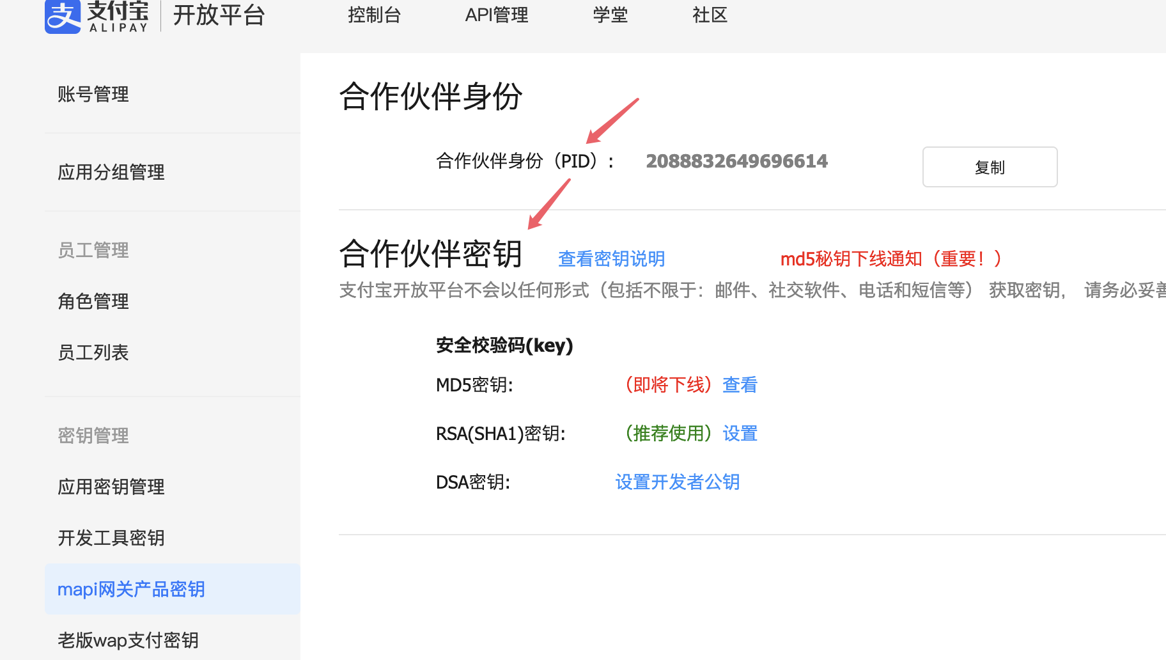Open 老版wap支付密钥 in the sidebar
The image size is (1166, 660).
tap(128, 640)
